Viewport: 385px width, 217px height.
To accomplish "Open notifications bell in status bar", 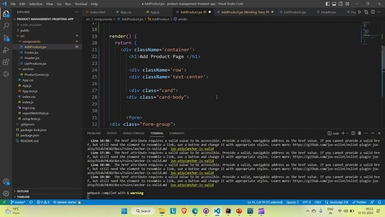I will click(380, 203).
